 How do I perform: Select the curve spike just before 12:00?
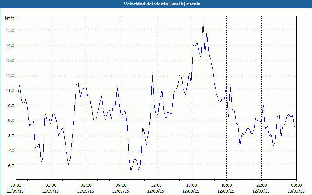tap(152, 72)
